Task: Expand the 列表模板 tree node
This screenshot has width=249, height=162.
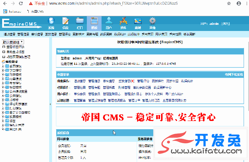Action: point(3,75)
